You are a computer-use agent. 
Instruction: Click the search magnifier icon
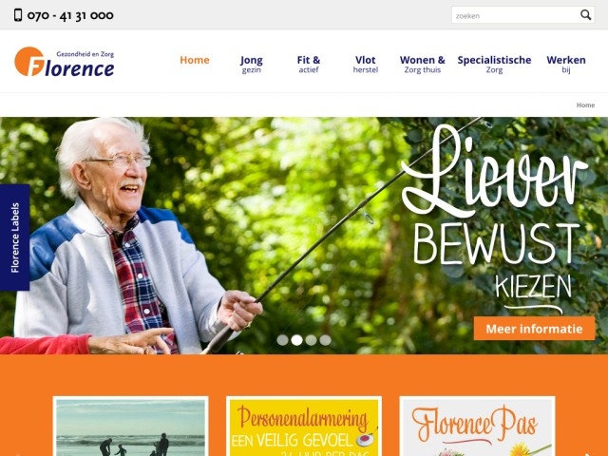click(x=585, y=15)
